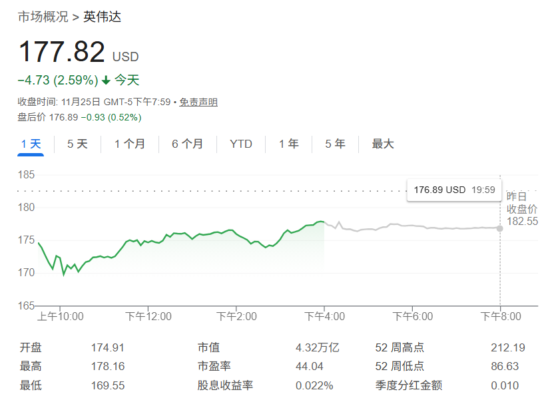Click the 177.82 current price figure
The image size is (556, 406).
61,52
